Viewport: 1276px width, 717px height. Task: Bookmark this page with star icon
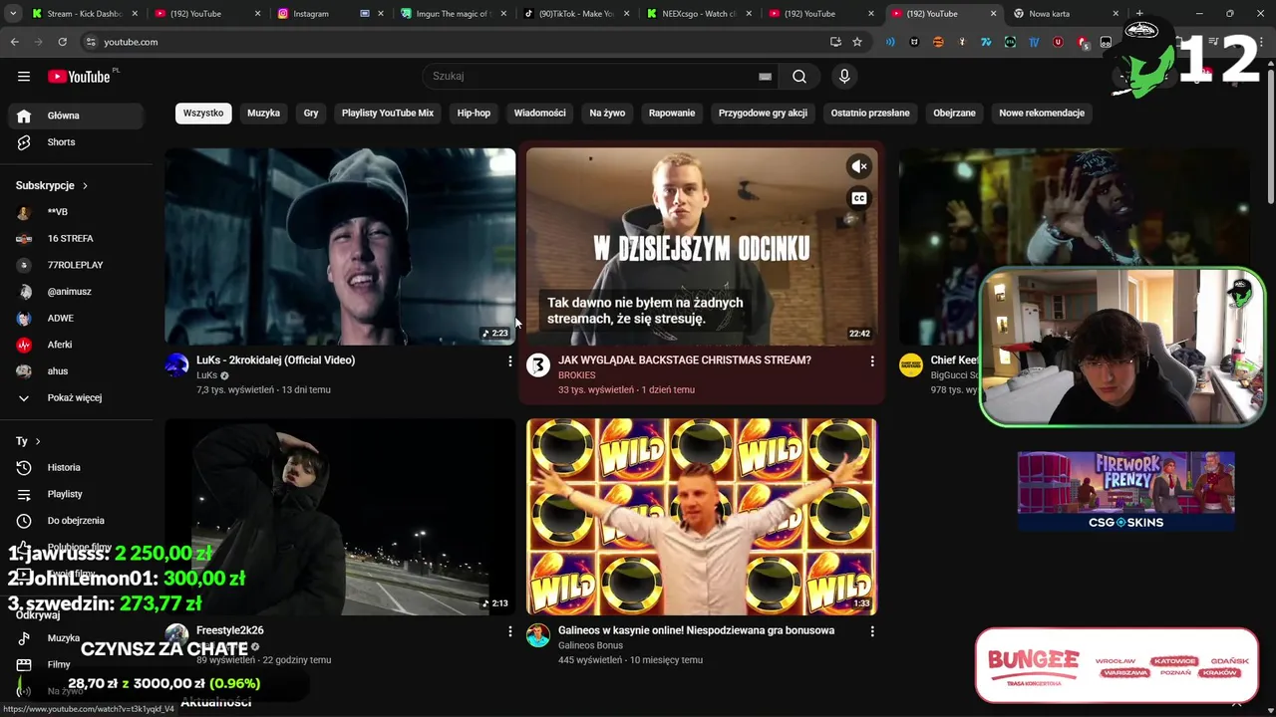pos(857,42)
